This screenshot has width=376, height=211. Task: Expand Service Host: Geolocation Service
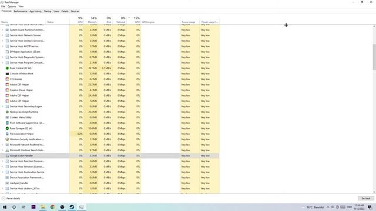point(2,172)
